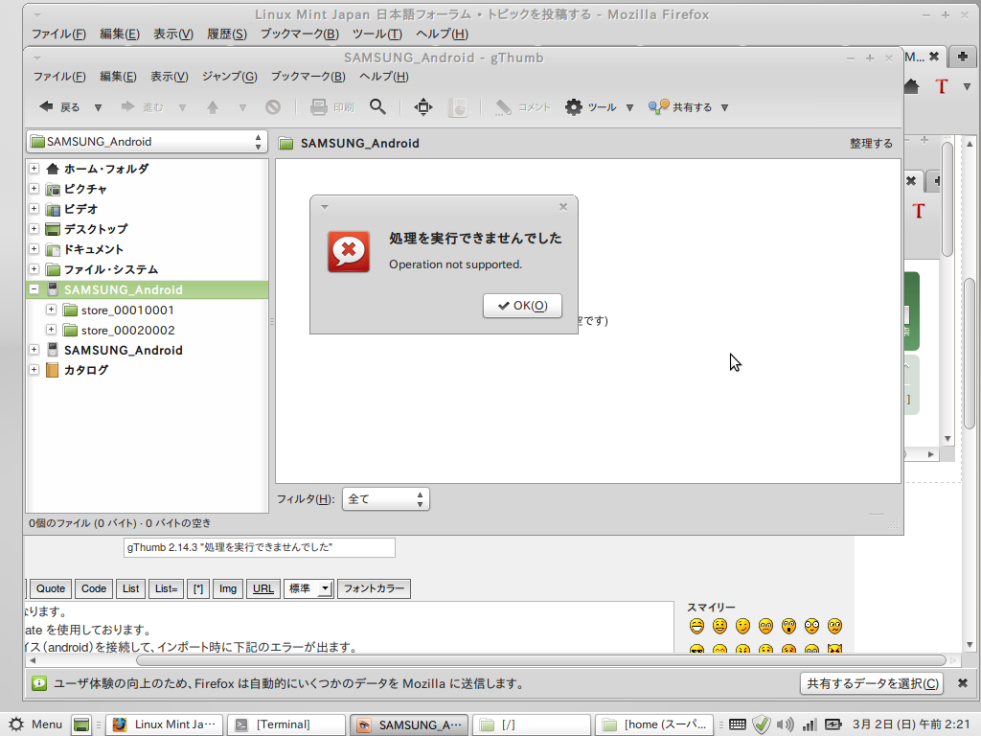Expand the デスクトップ tree node

34,228
